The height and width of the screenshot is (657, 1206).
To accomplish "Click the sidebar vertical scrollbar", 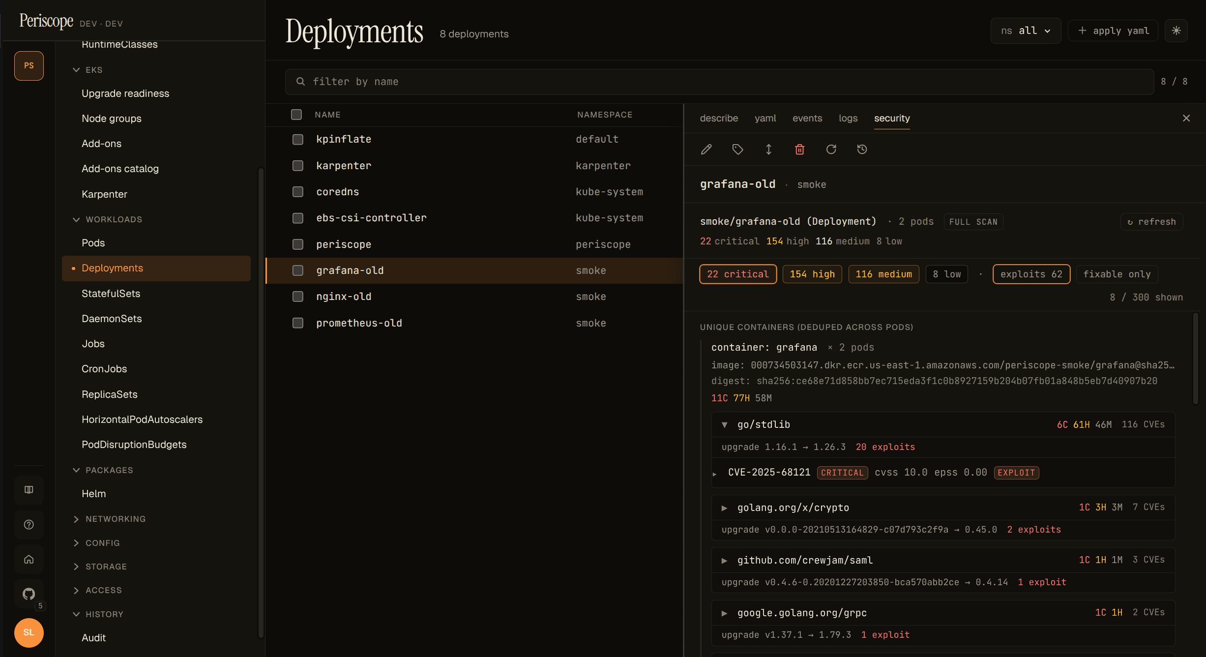I will coord(261,403).
